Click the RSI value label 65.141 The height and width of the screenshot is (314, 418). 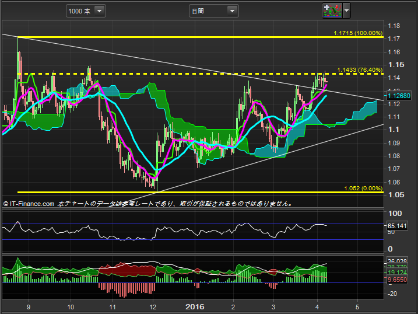[397, 226]
